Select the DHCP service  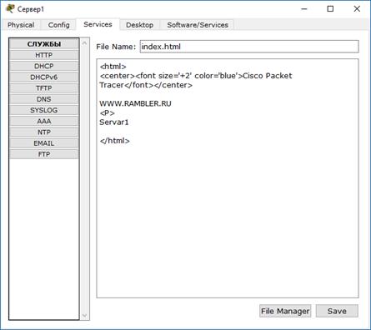click(44, 66)
